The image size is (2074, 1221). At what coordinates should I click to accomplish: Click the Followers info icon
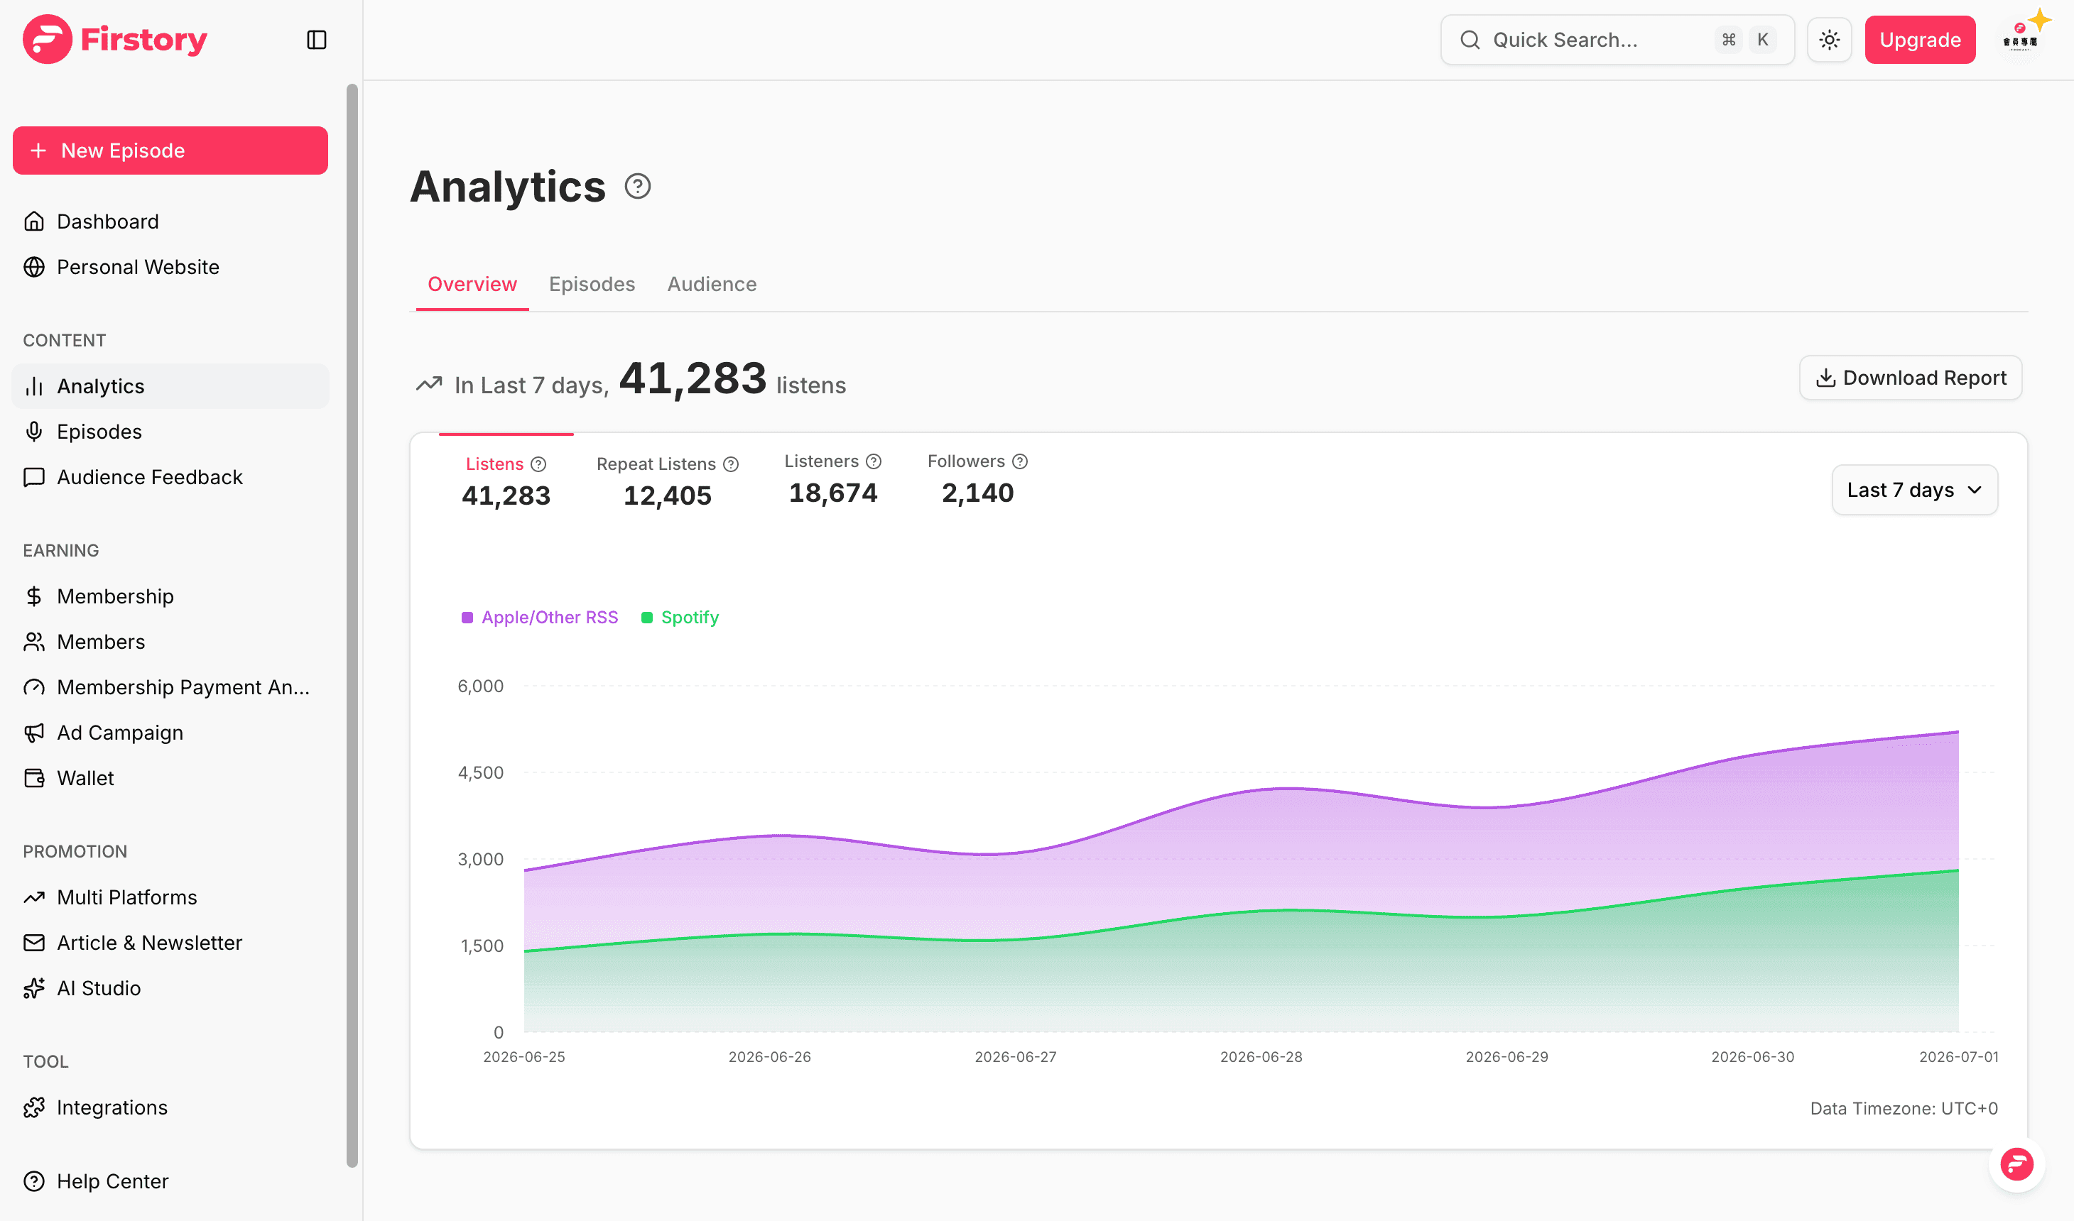(1021, 461)
